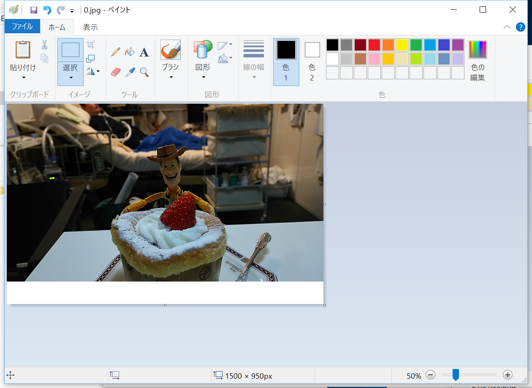This screenshot has height=388, width=532.
Task: Click the zoom slider handle
Action: pos(456,375)
